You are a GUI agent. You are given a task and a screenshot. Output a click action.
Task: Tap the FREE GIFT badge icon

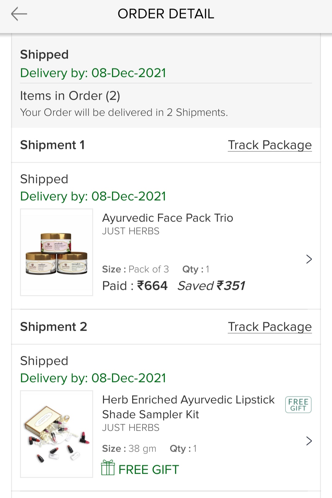click(298, 404)
